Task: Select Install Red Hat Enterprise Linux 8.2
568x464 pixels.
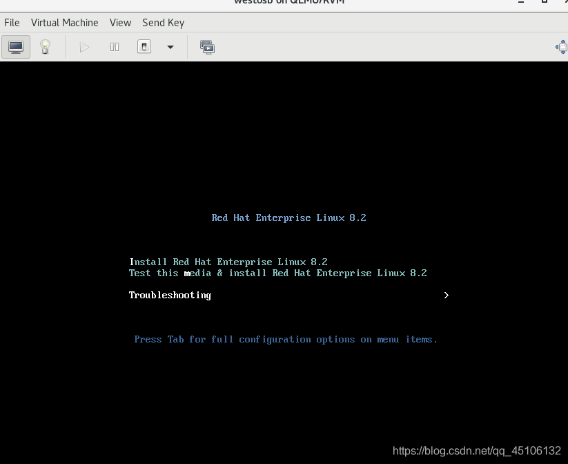Action: pos(228,262)
